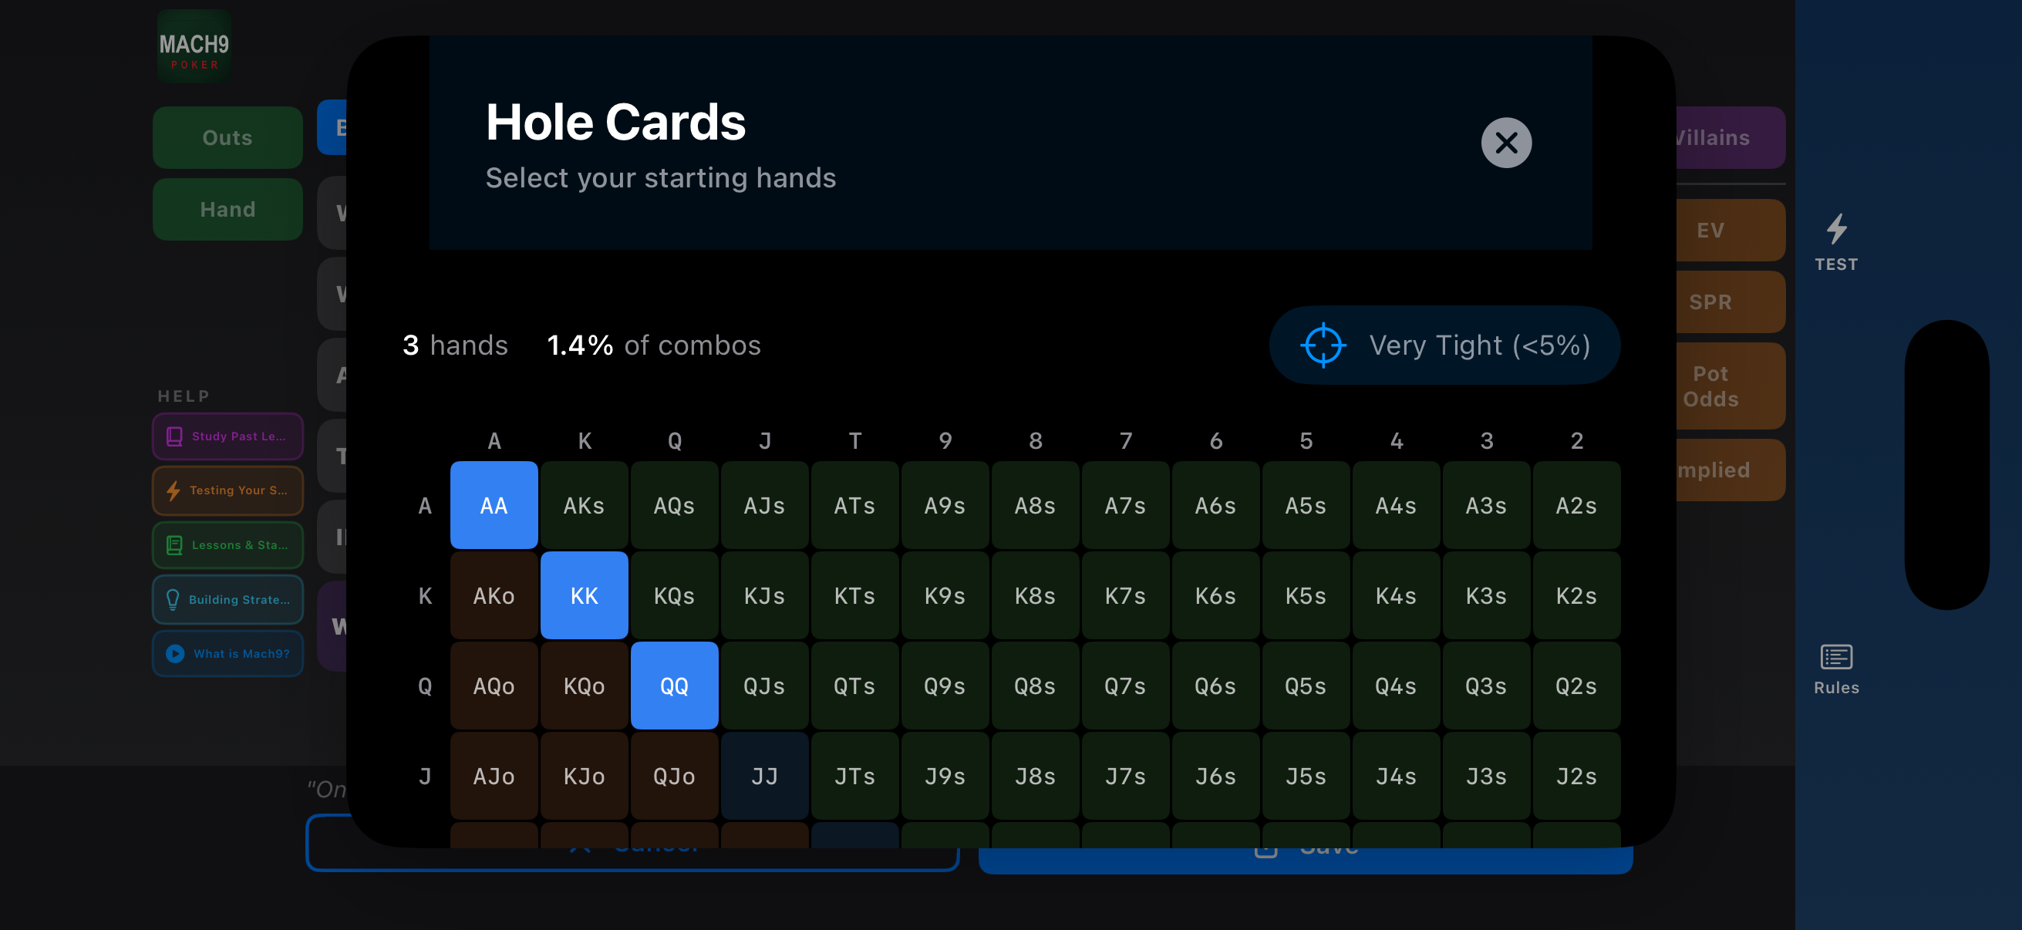This screenshot has height=930, width=2022.
Task: Click the Building Strategy lightbulb icon
Action: tap(173, 600)
